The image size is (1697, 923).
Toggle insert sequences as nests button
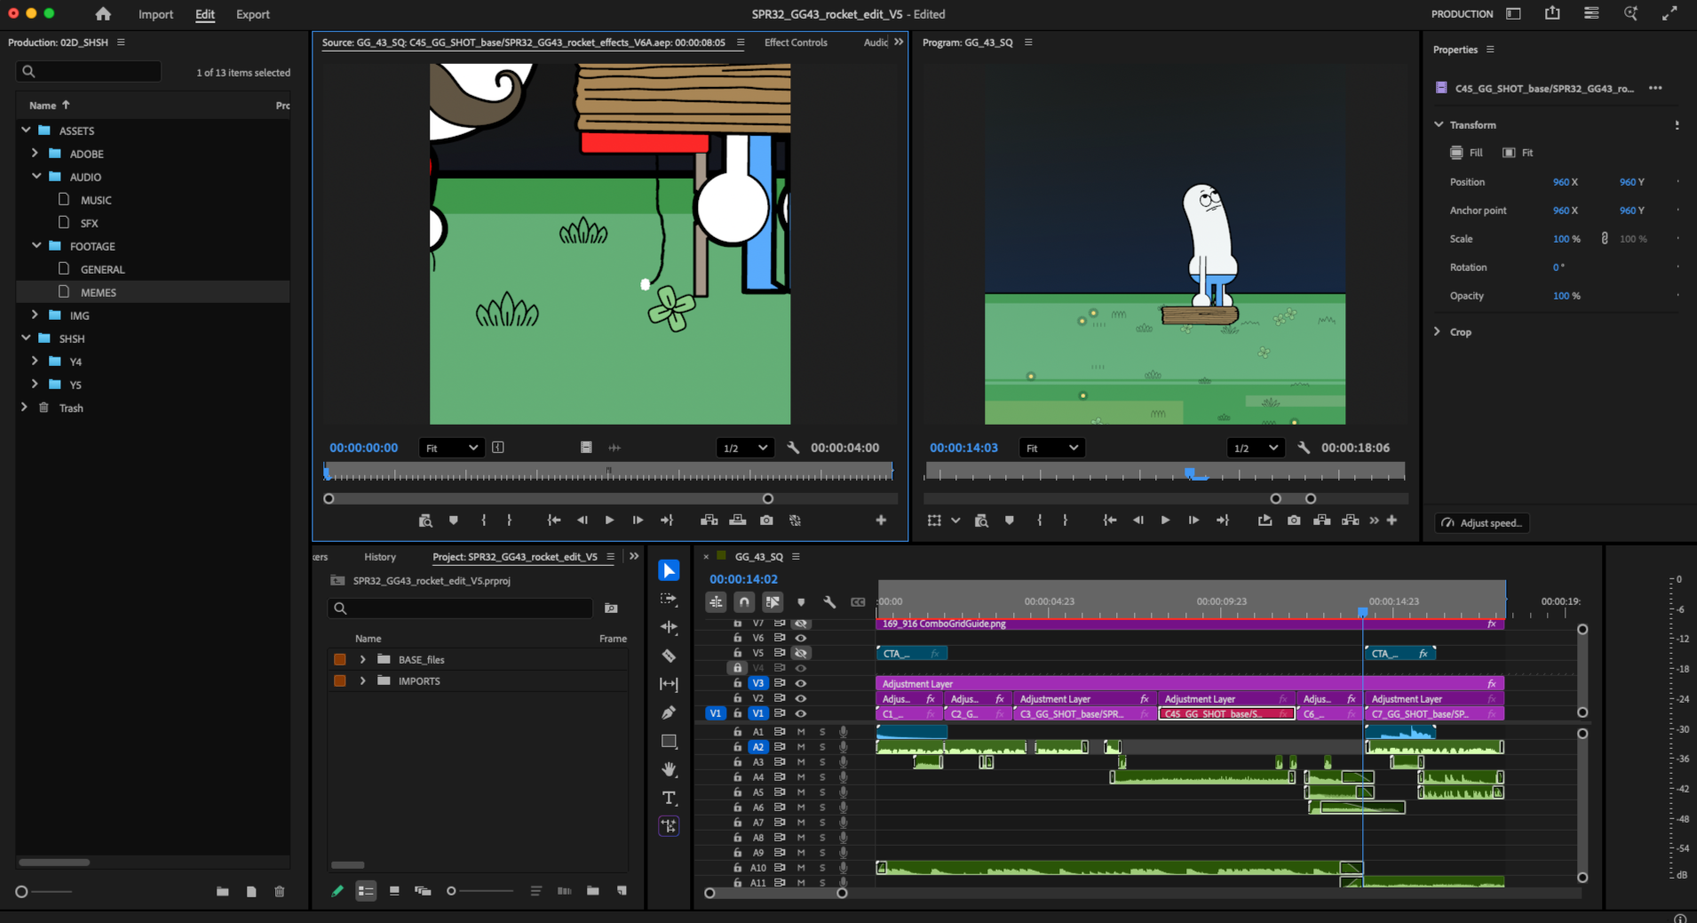716,602
